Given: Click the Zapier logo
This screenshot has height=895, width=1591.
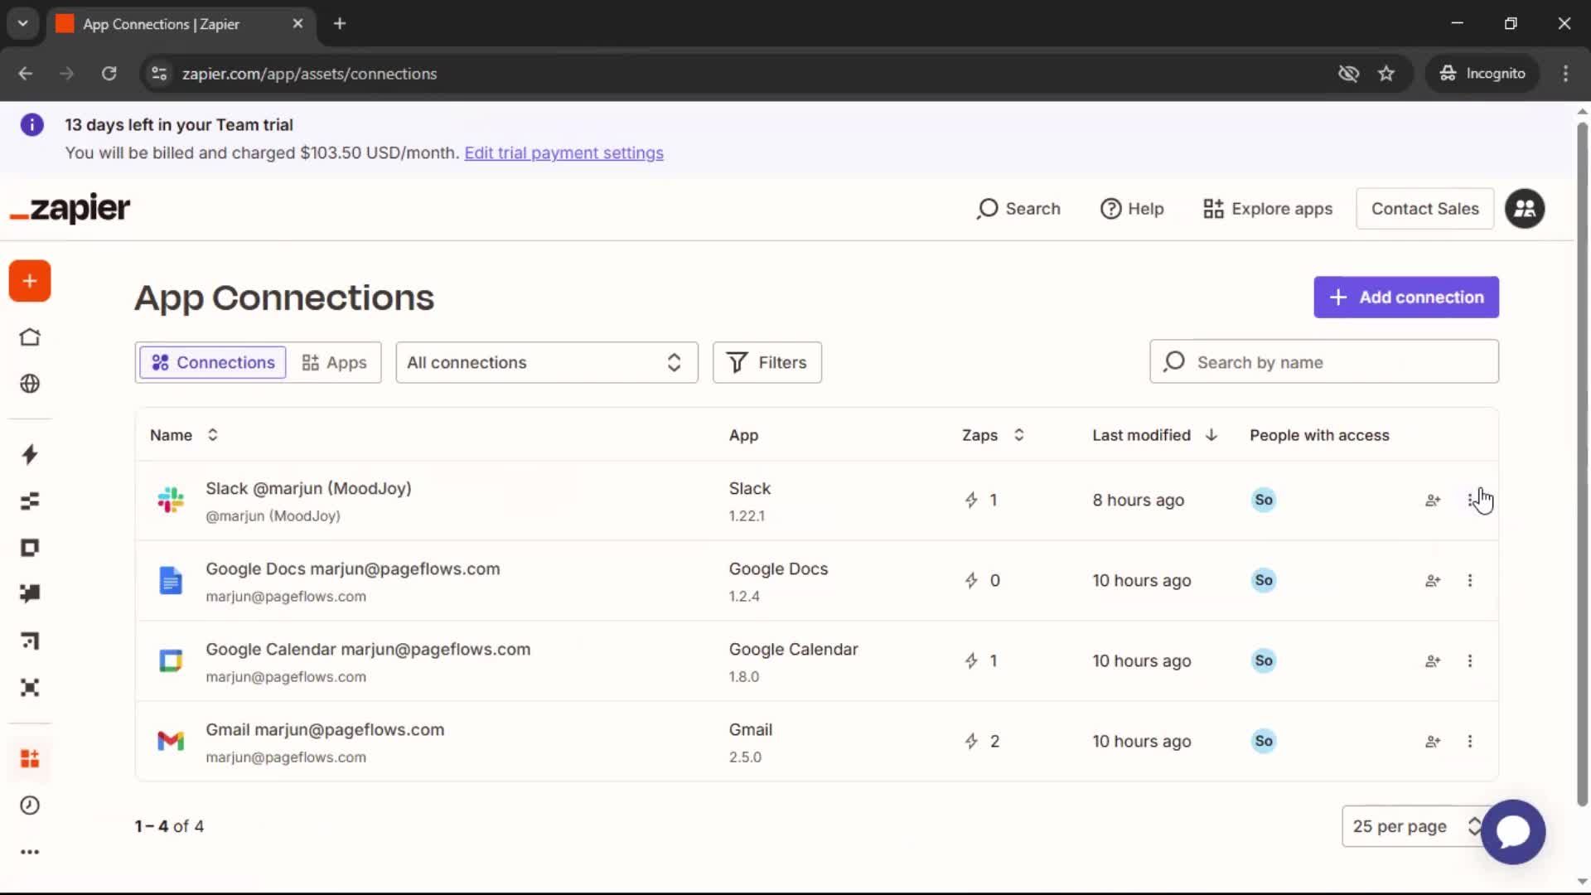Looking at the screenshot, I should (x=70, y=209).
